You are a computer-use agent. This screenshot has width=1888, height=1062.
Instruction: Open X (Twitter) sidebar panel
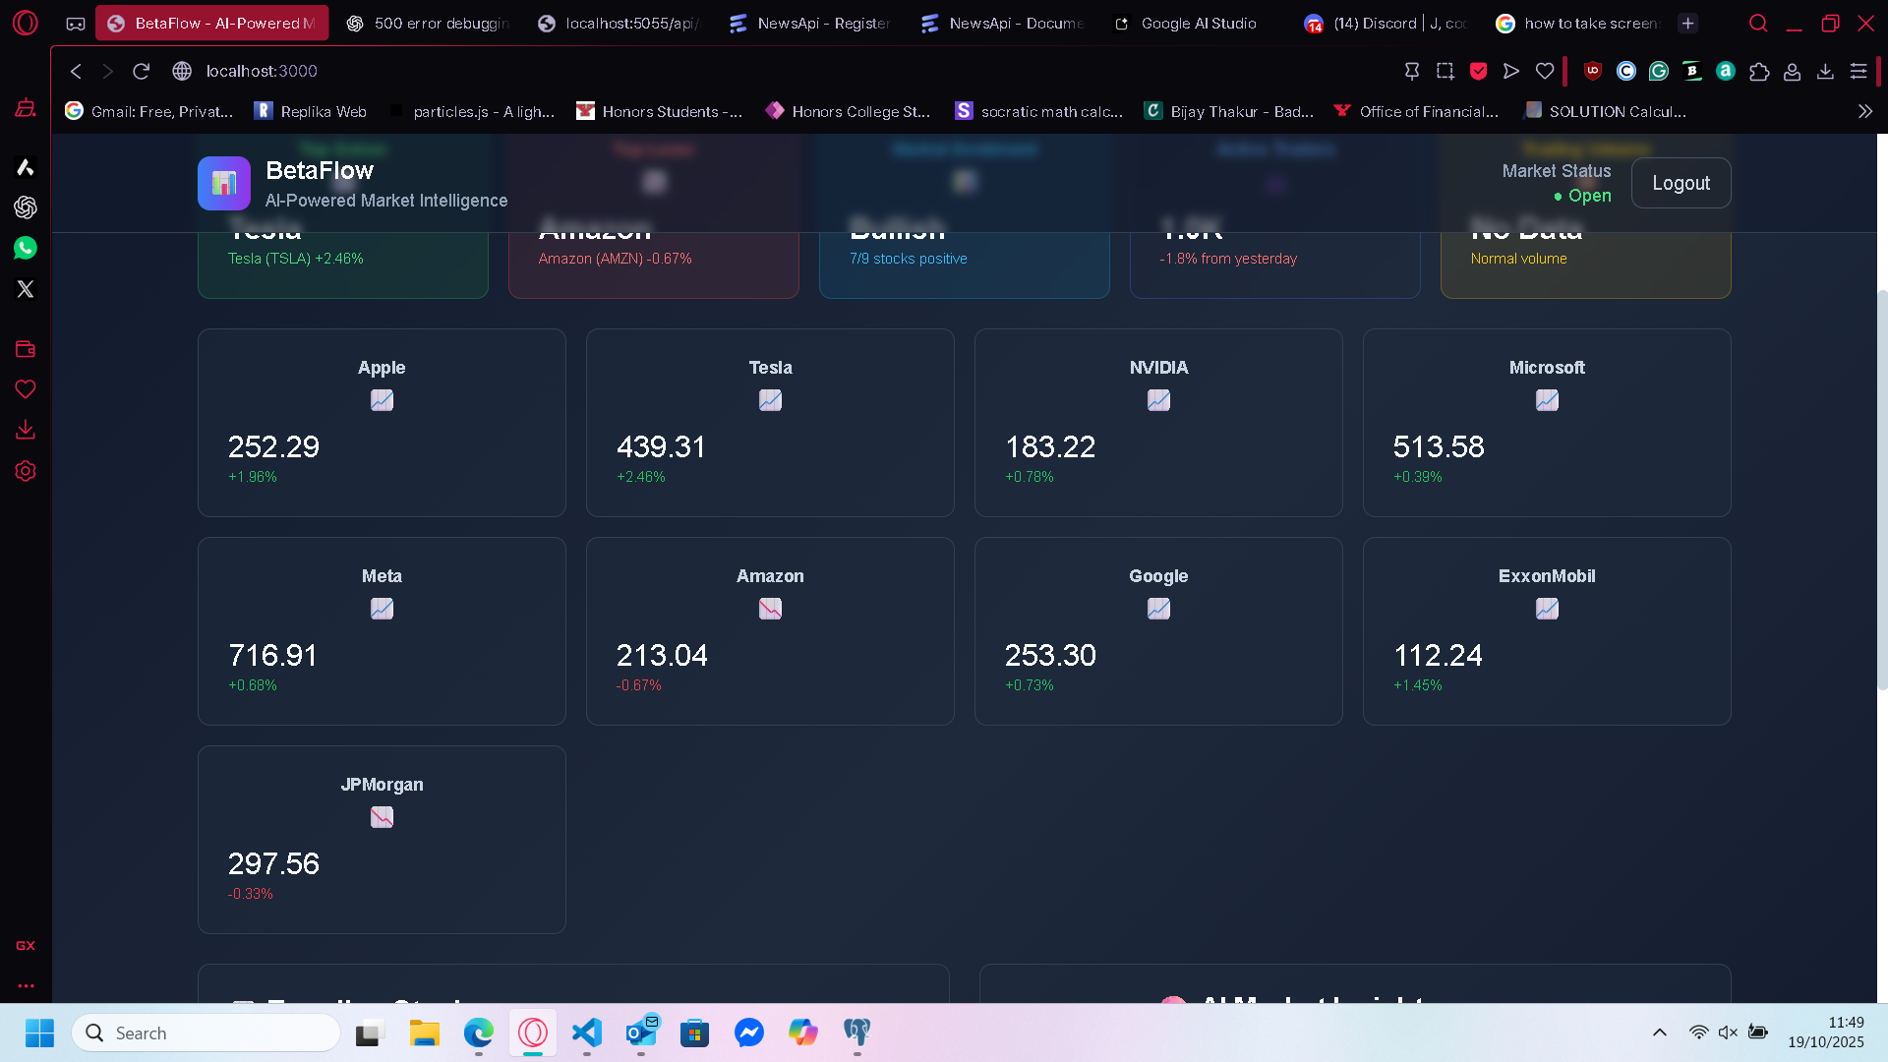click(x=26, y=289)
